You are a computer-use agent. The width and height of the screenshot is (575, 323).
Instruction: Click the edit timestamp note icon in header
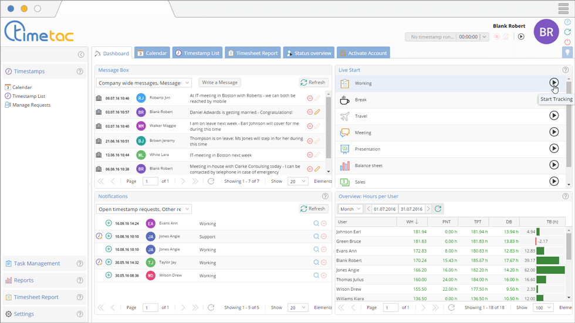[x=506, y=36]
